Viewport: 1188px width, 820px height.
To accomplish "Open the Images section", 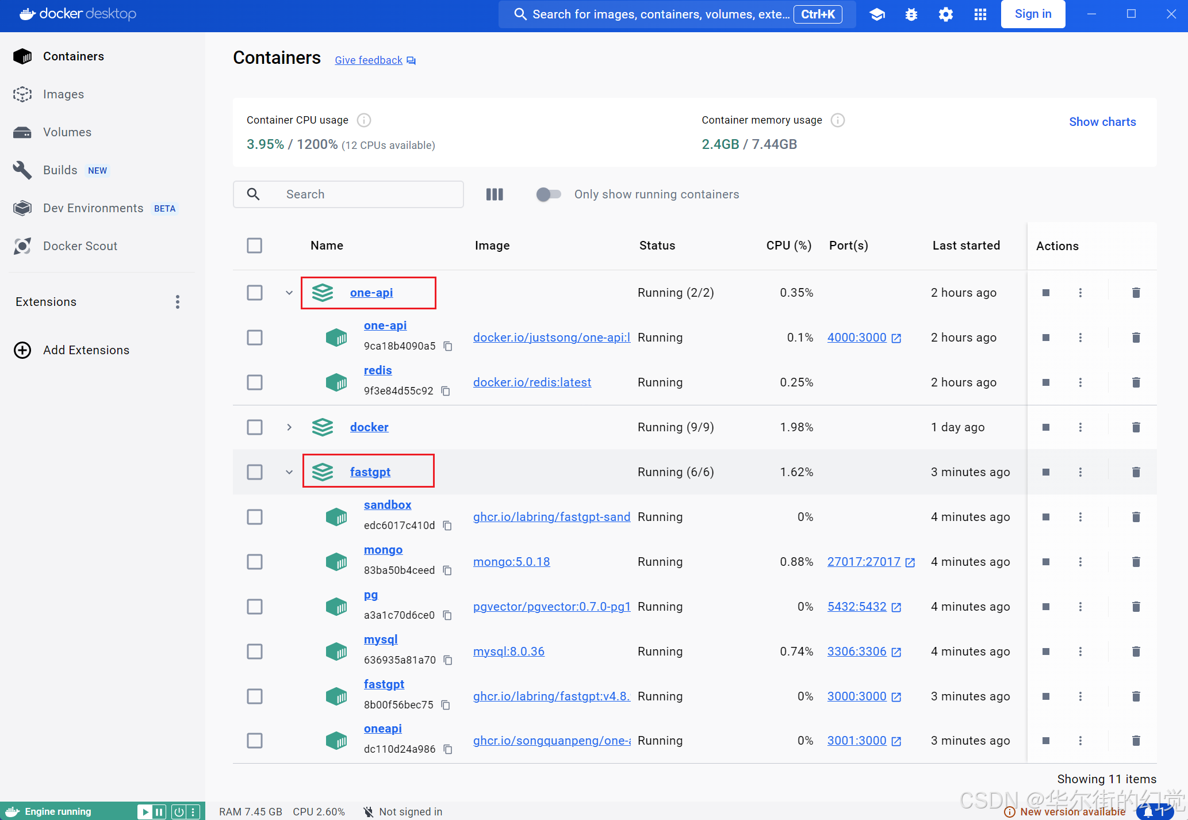I will click(x=63, y=94).
